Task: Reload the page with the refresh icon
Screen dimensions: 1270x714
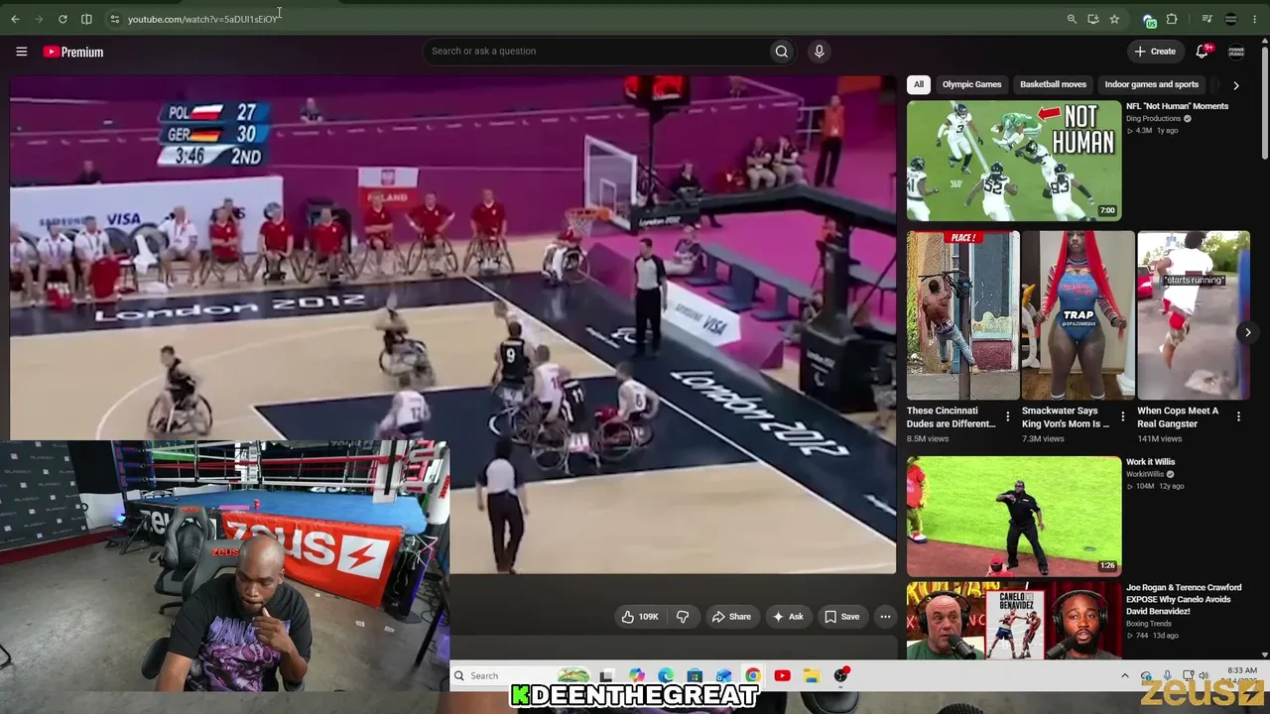Action: pyautogui.click(x=63, y=19)
